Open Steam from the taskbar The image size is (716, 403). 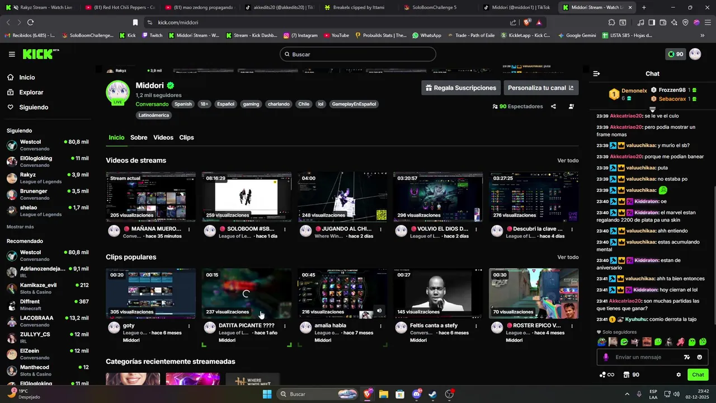click(433, 394)
